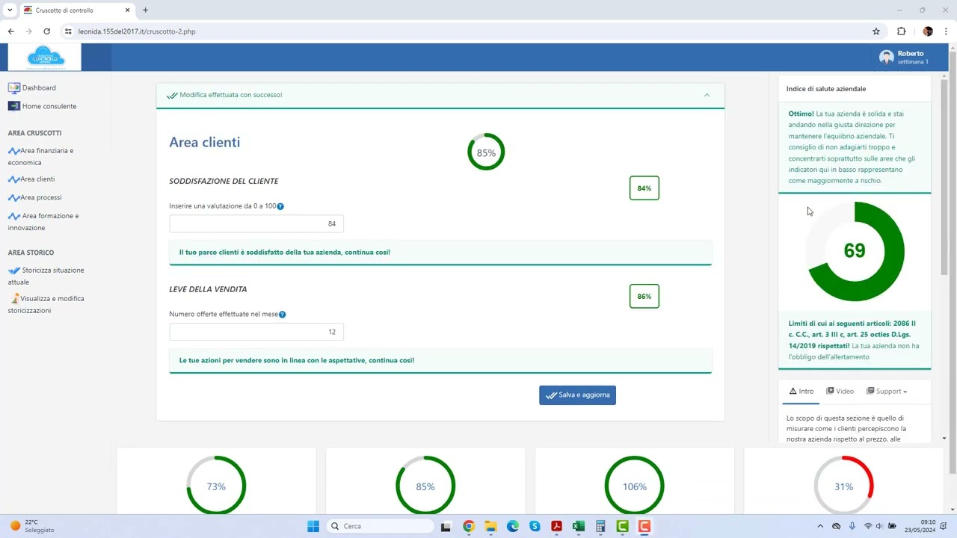
Task: Expand the Support dropdown tab
Action: tap(887, 392)
